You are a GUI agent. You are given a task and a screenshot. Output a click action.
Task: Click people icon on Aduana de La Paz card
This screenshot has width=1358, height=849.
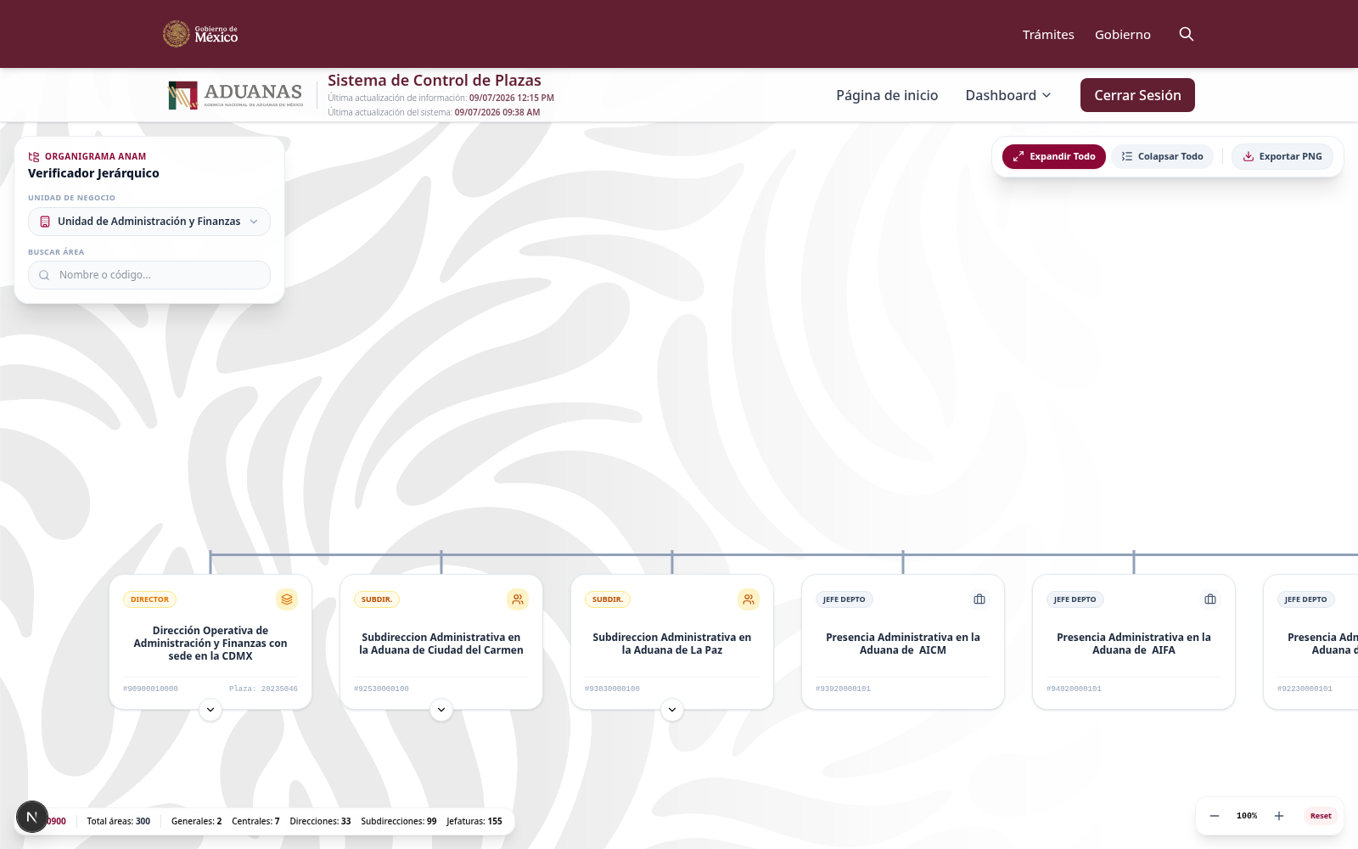pyautogui.click(x=749, y=599)
